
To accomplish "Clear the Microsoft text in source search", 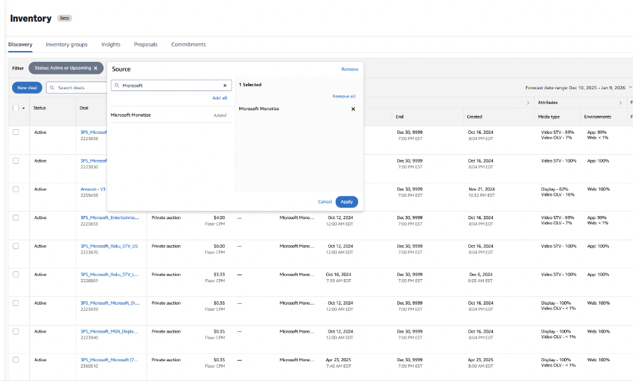I will pos(225,85).
